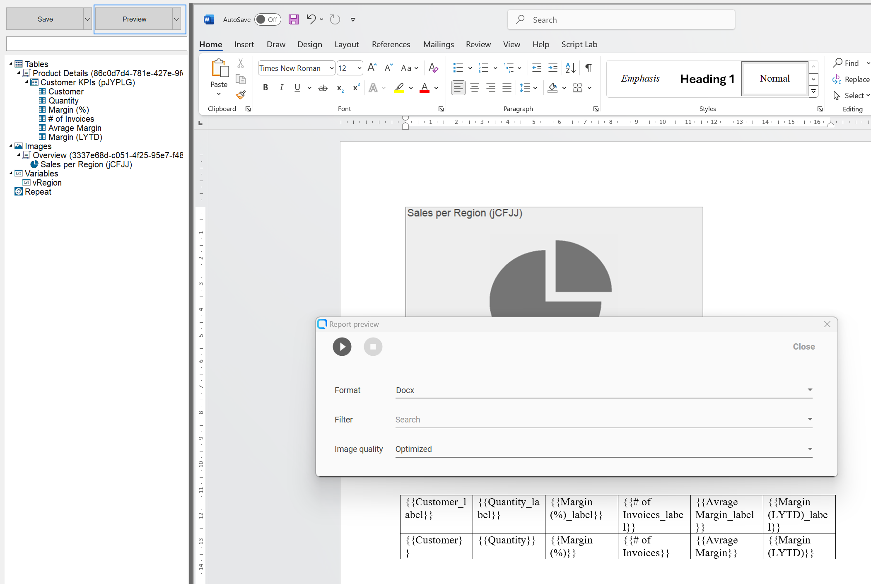This screenshot has height=584, width=871.
Task: Open the References ribbon tab
Action: pos(391,44)
